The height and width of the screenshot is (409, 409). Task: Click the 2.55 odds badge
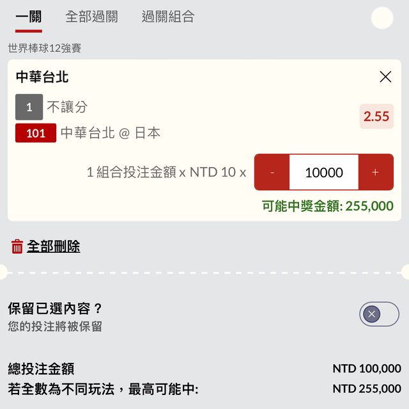pos(376,116)
